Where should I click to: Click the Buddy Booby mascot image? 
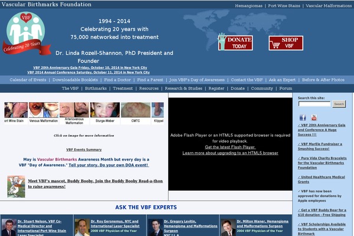pyautogui.click(x=16, y=186)
